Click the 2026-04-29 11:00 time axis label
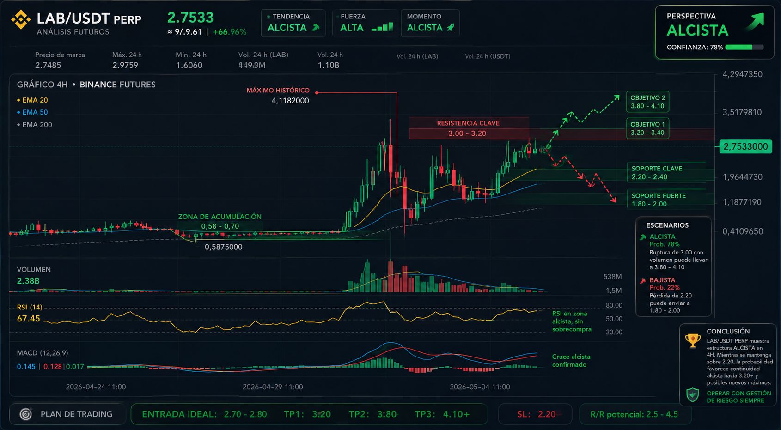The image size is (781, 430). (273, 387)
